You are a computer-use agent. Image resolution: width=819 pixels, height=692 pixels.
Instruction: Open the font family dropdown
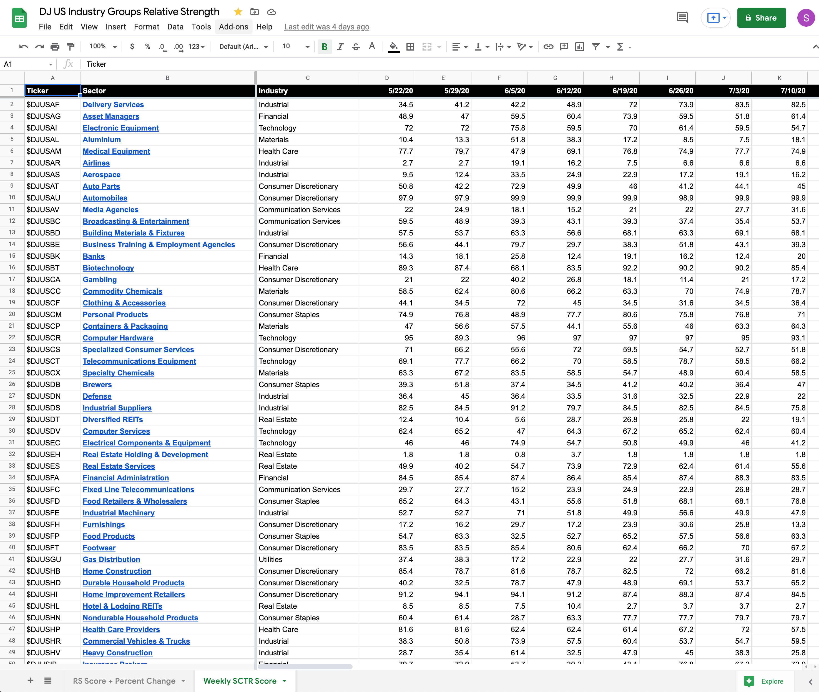tap(243, 47)
